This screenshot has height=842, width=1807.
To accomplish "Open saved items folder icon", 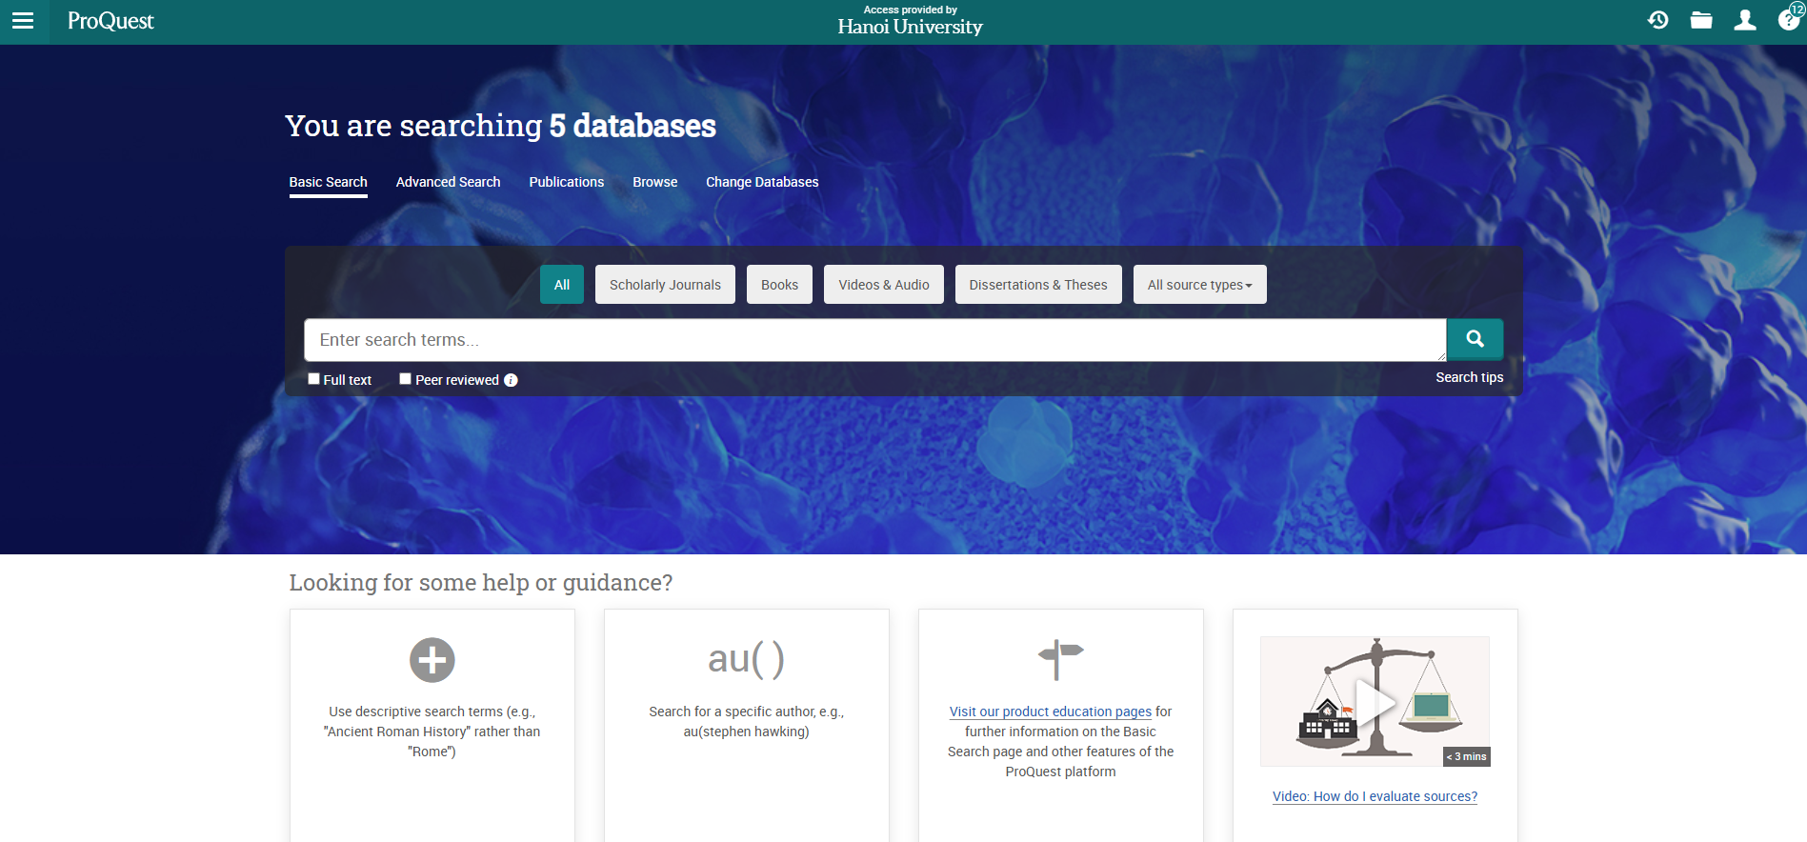I will tap(1701, 21).
